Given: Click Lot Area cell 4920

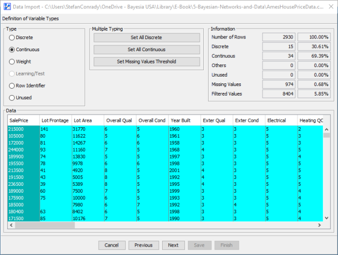Looking at the screenshot, I should tap(88, 171).
